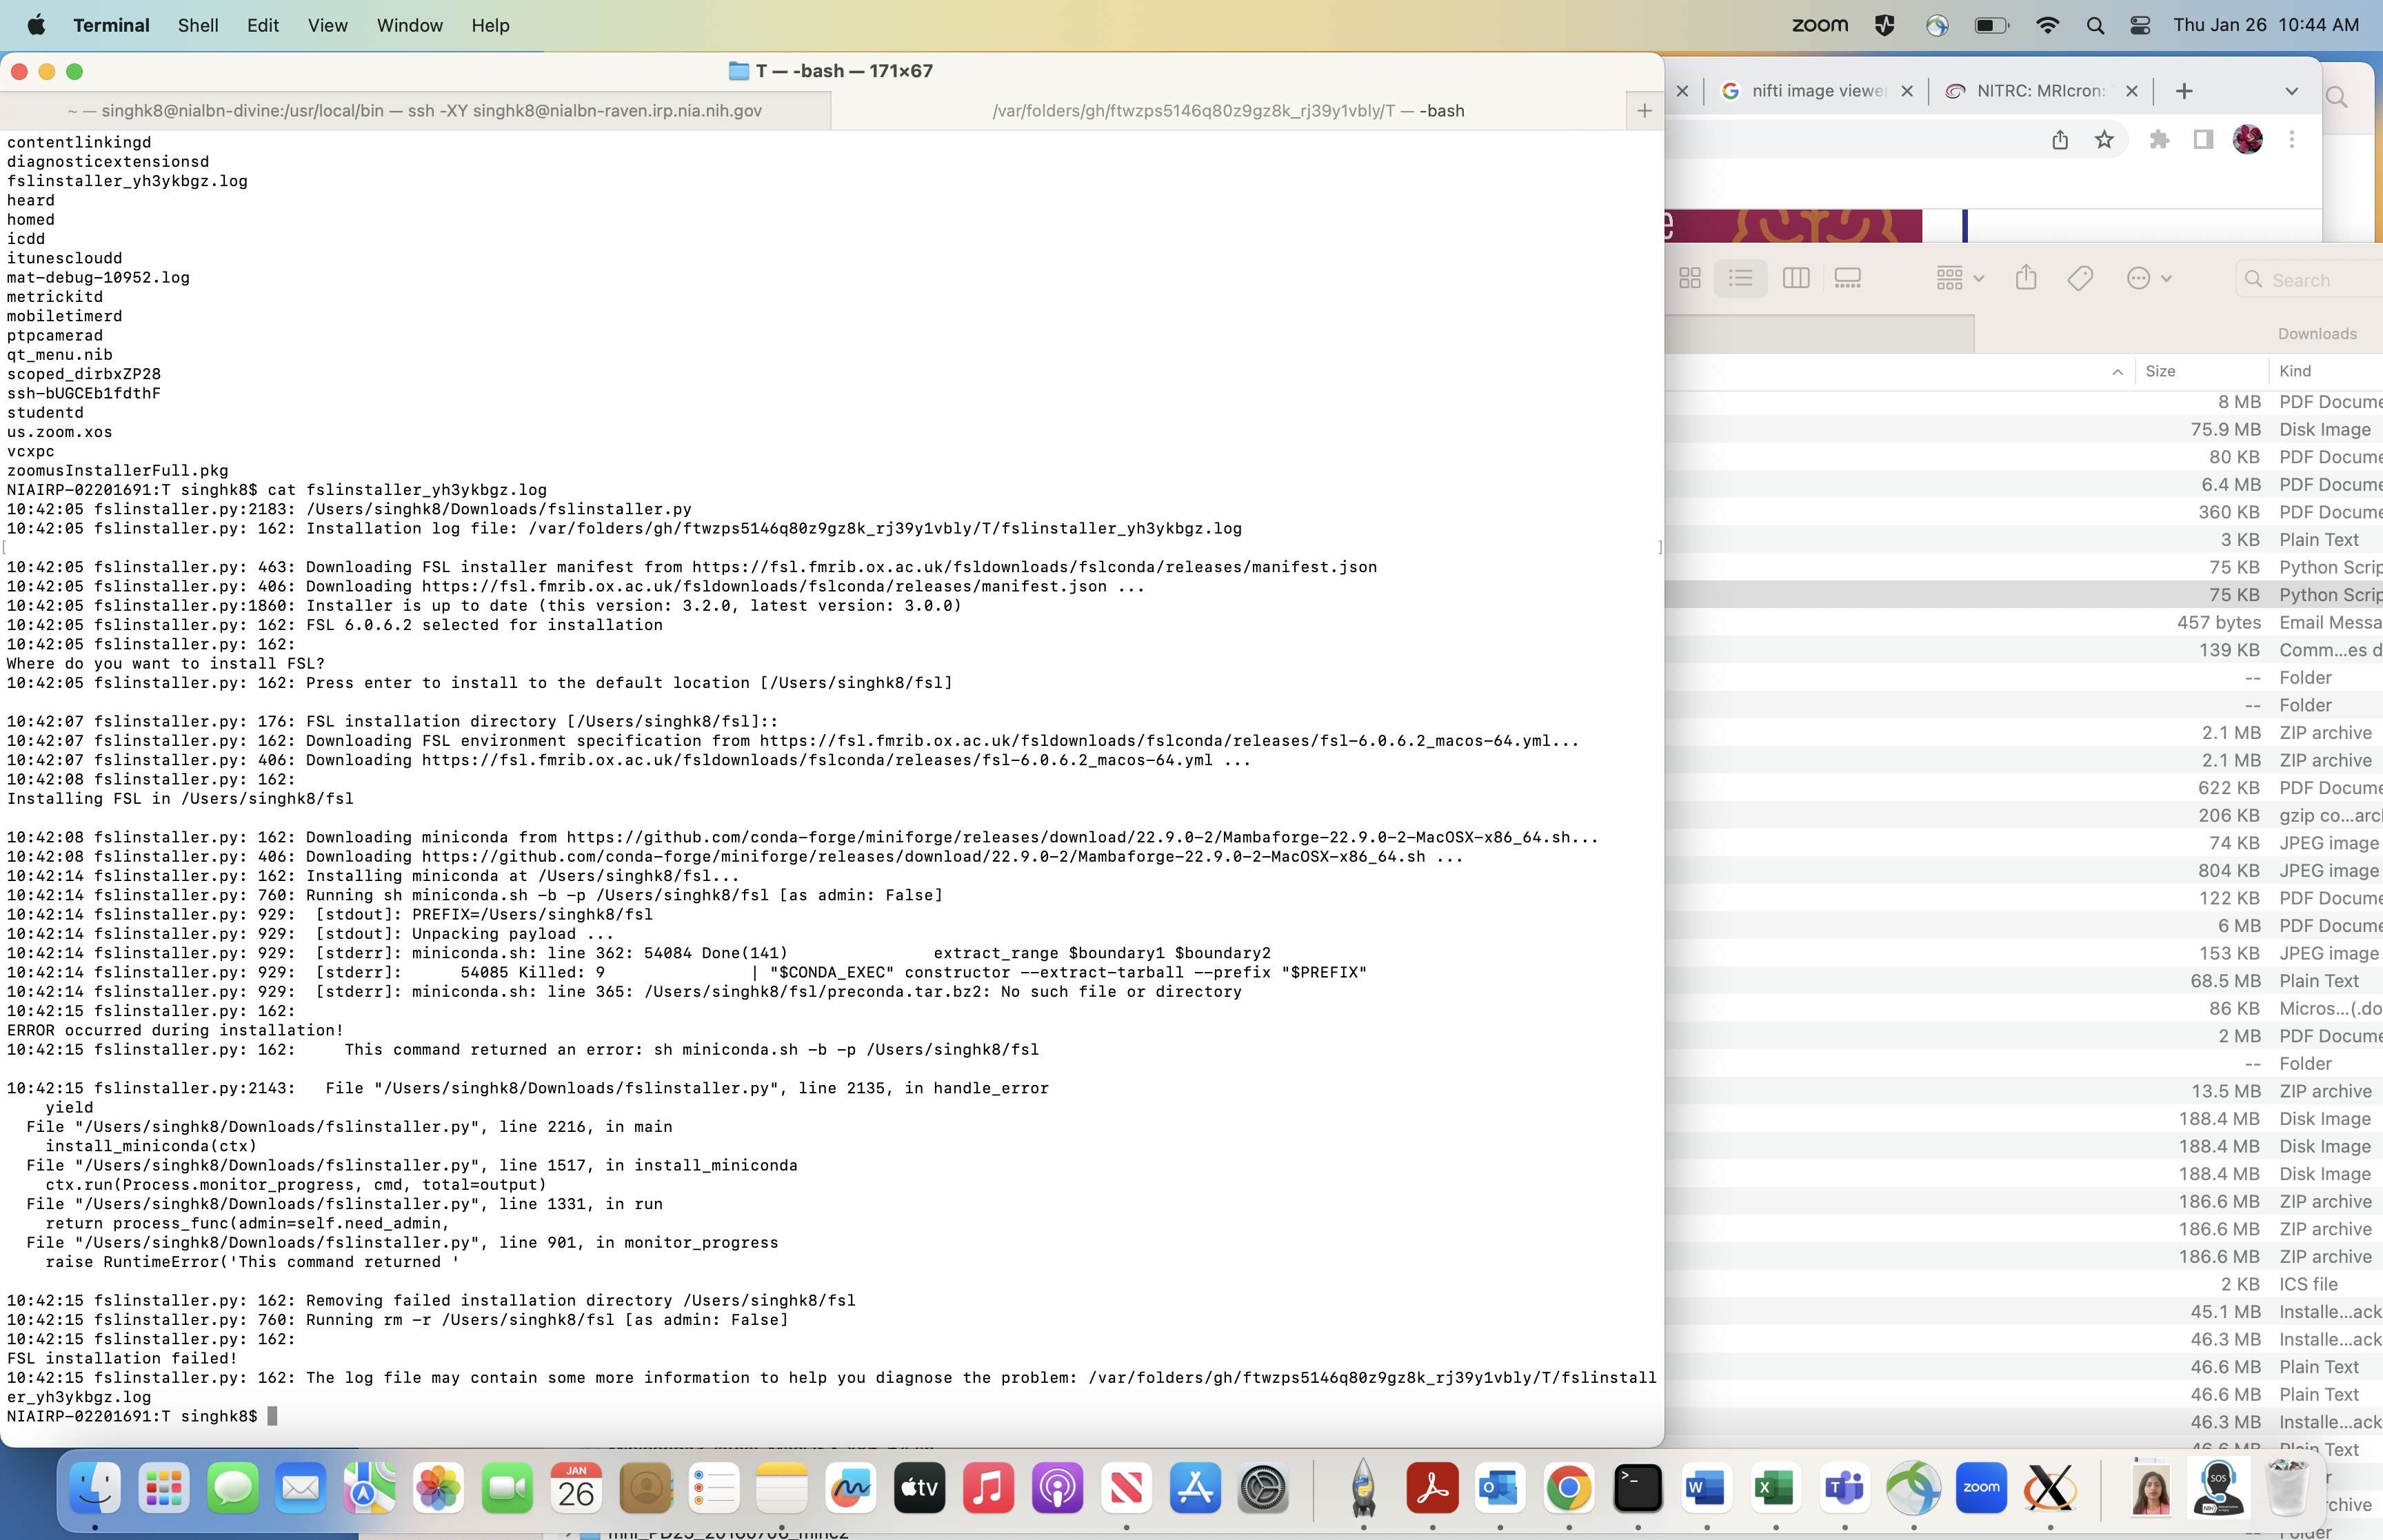Image resolution: width=2383 pixels, height=1540 pixels.
Task: Sort Finder list by Size column
Action: [2160, 371]
